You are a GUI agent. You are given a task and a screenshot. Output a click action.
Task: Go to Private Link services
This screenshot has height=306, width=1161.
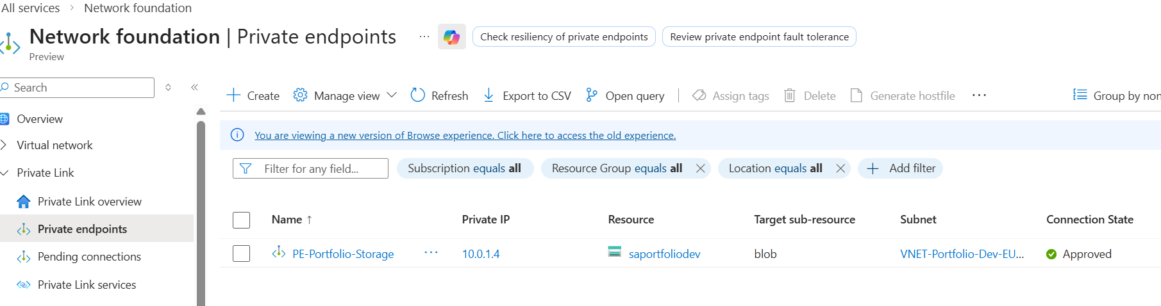(x=87, y=285)
